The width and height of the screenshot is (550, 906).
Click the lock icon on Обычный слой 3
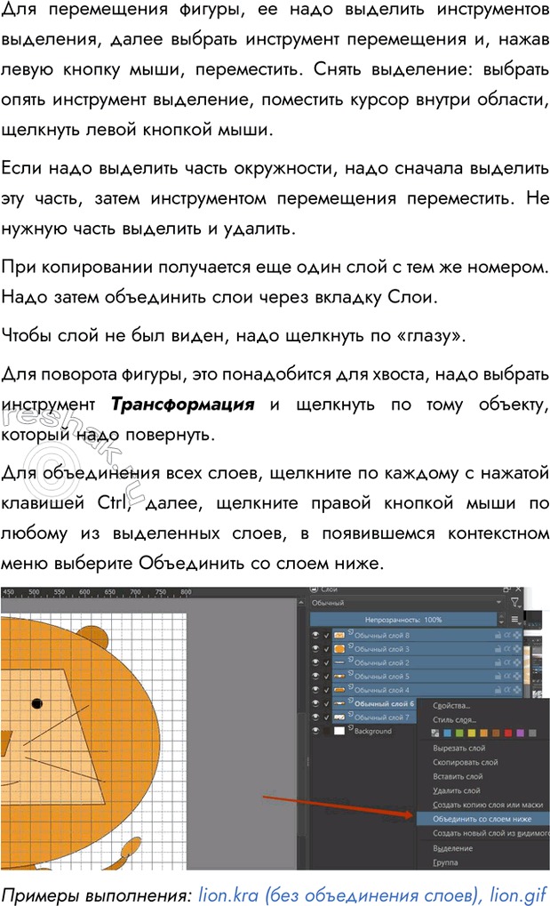(x=498, y=649)
